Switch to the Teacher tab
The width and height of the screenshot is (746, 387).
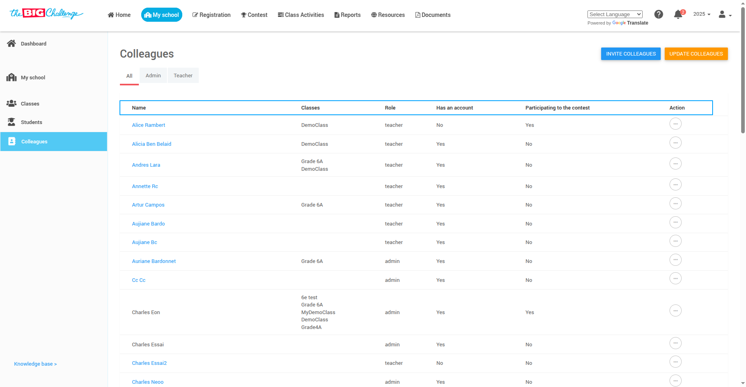click(183, 75)
